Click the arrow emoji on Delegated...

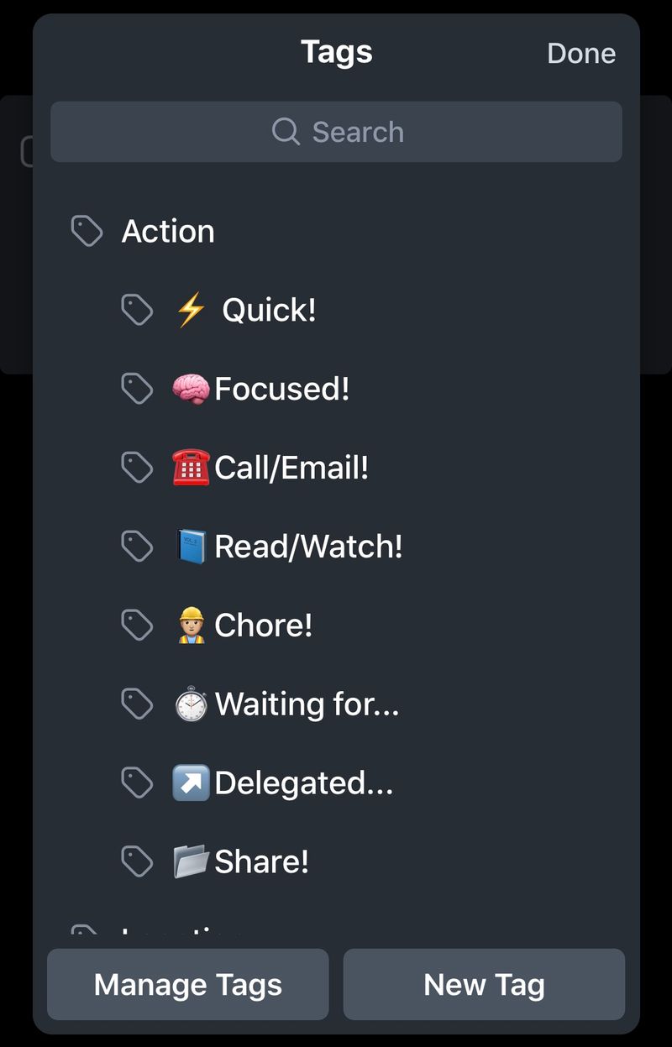pyautogui.click(x=191, y=783)
